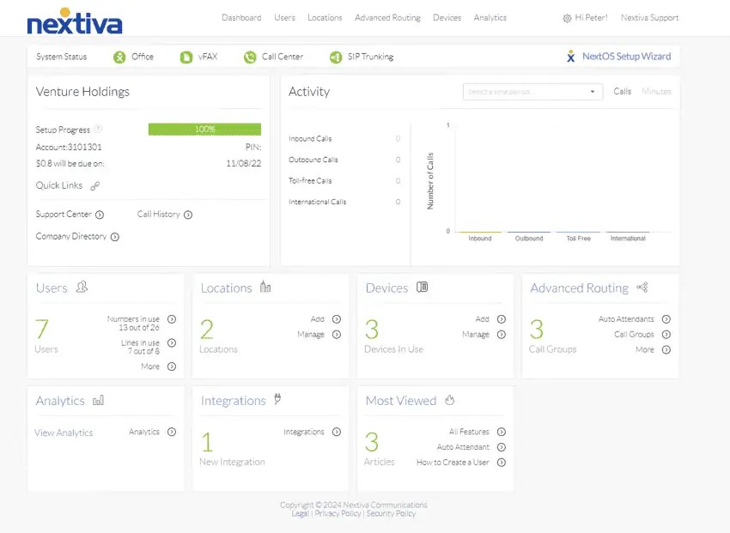Switch activity chart to Calls
This screenshot has height=533, width=730.
(622, 91)
